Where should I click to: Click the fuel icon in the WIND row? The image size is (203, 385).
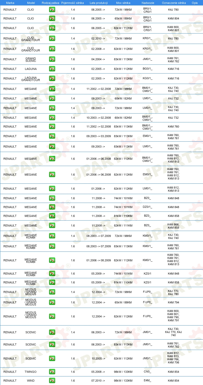pyautogui.click(x=52, y=381)
